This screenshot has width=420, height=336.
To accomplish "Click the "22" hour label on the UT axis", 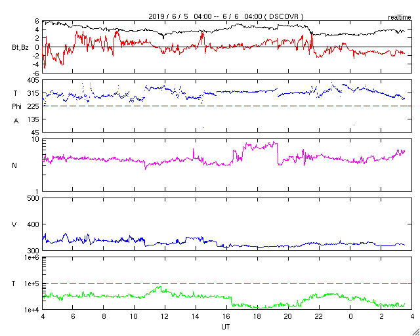I will tap(319, 316).
